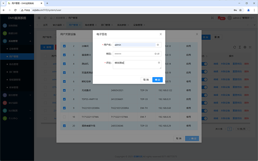
Task: Click the page refresh icon beside breadcrumb
Action: (x=45, y=18)
